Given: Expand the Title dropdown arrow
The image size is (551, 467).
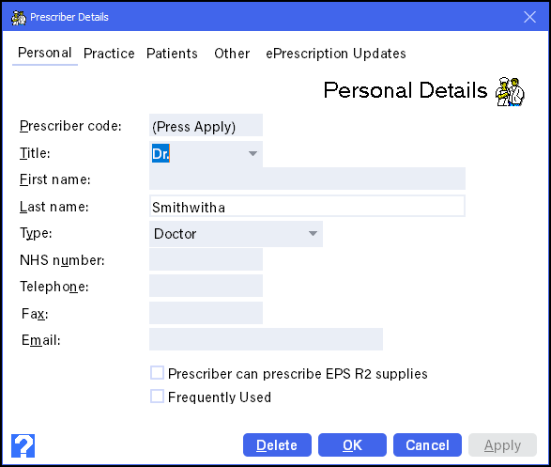Looking at the screenshot, I should 253,154.
